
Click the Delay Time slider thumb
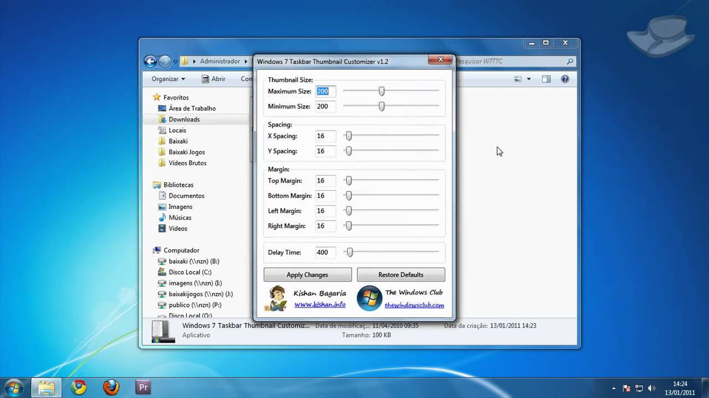(x=349, y=253)
